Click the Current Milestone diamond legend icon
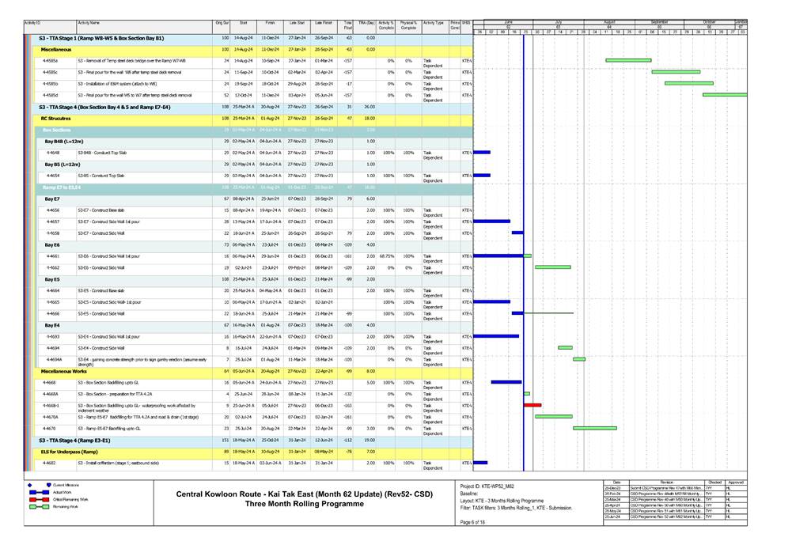The height and width of the screenshot is (560, 792). click(x=30, y=484)
